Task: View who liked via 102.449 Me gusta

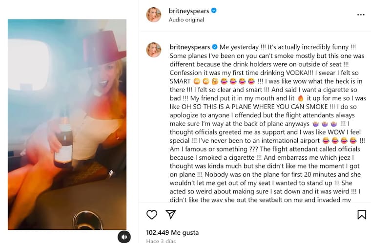Action: (x=172, y=232)
